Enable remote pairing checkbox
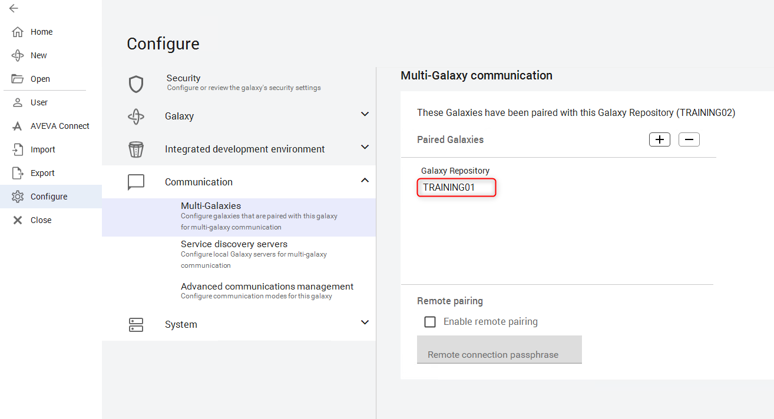 tap(431, 322)
